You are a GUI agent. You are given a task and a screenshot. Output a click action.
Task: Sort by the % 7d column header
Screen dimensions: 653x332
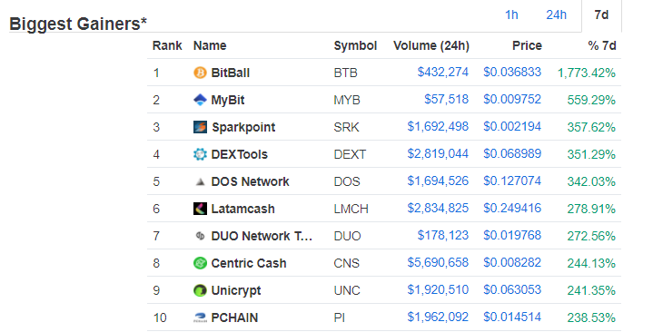click(602, 45)
